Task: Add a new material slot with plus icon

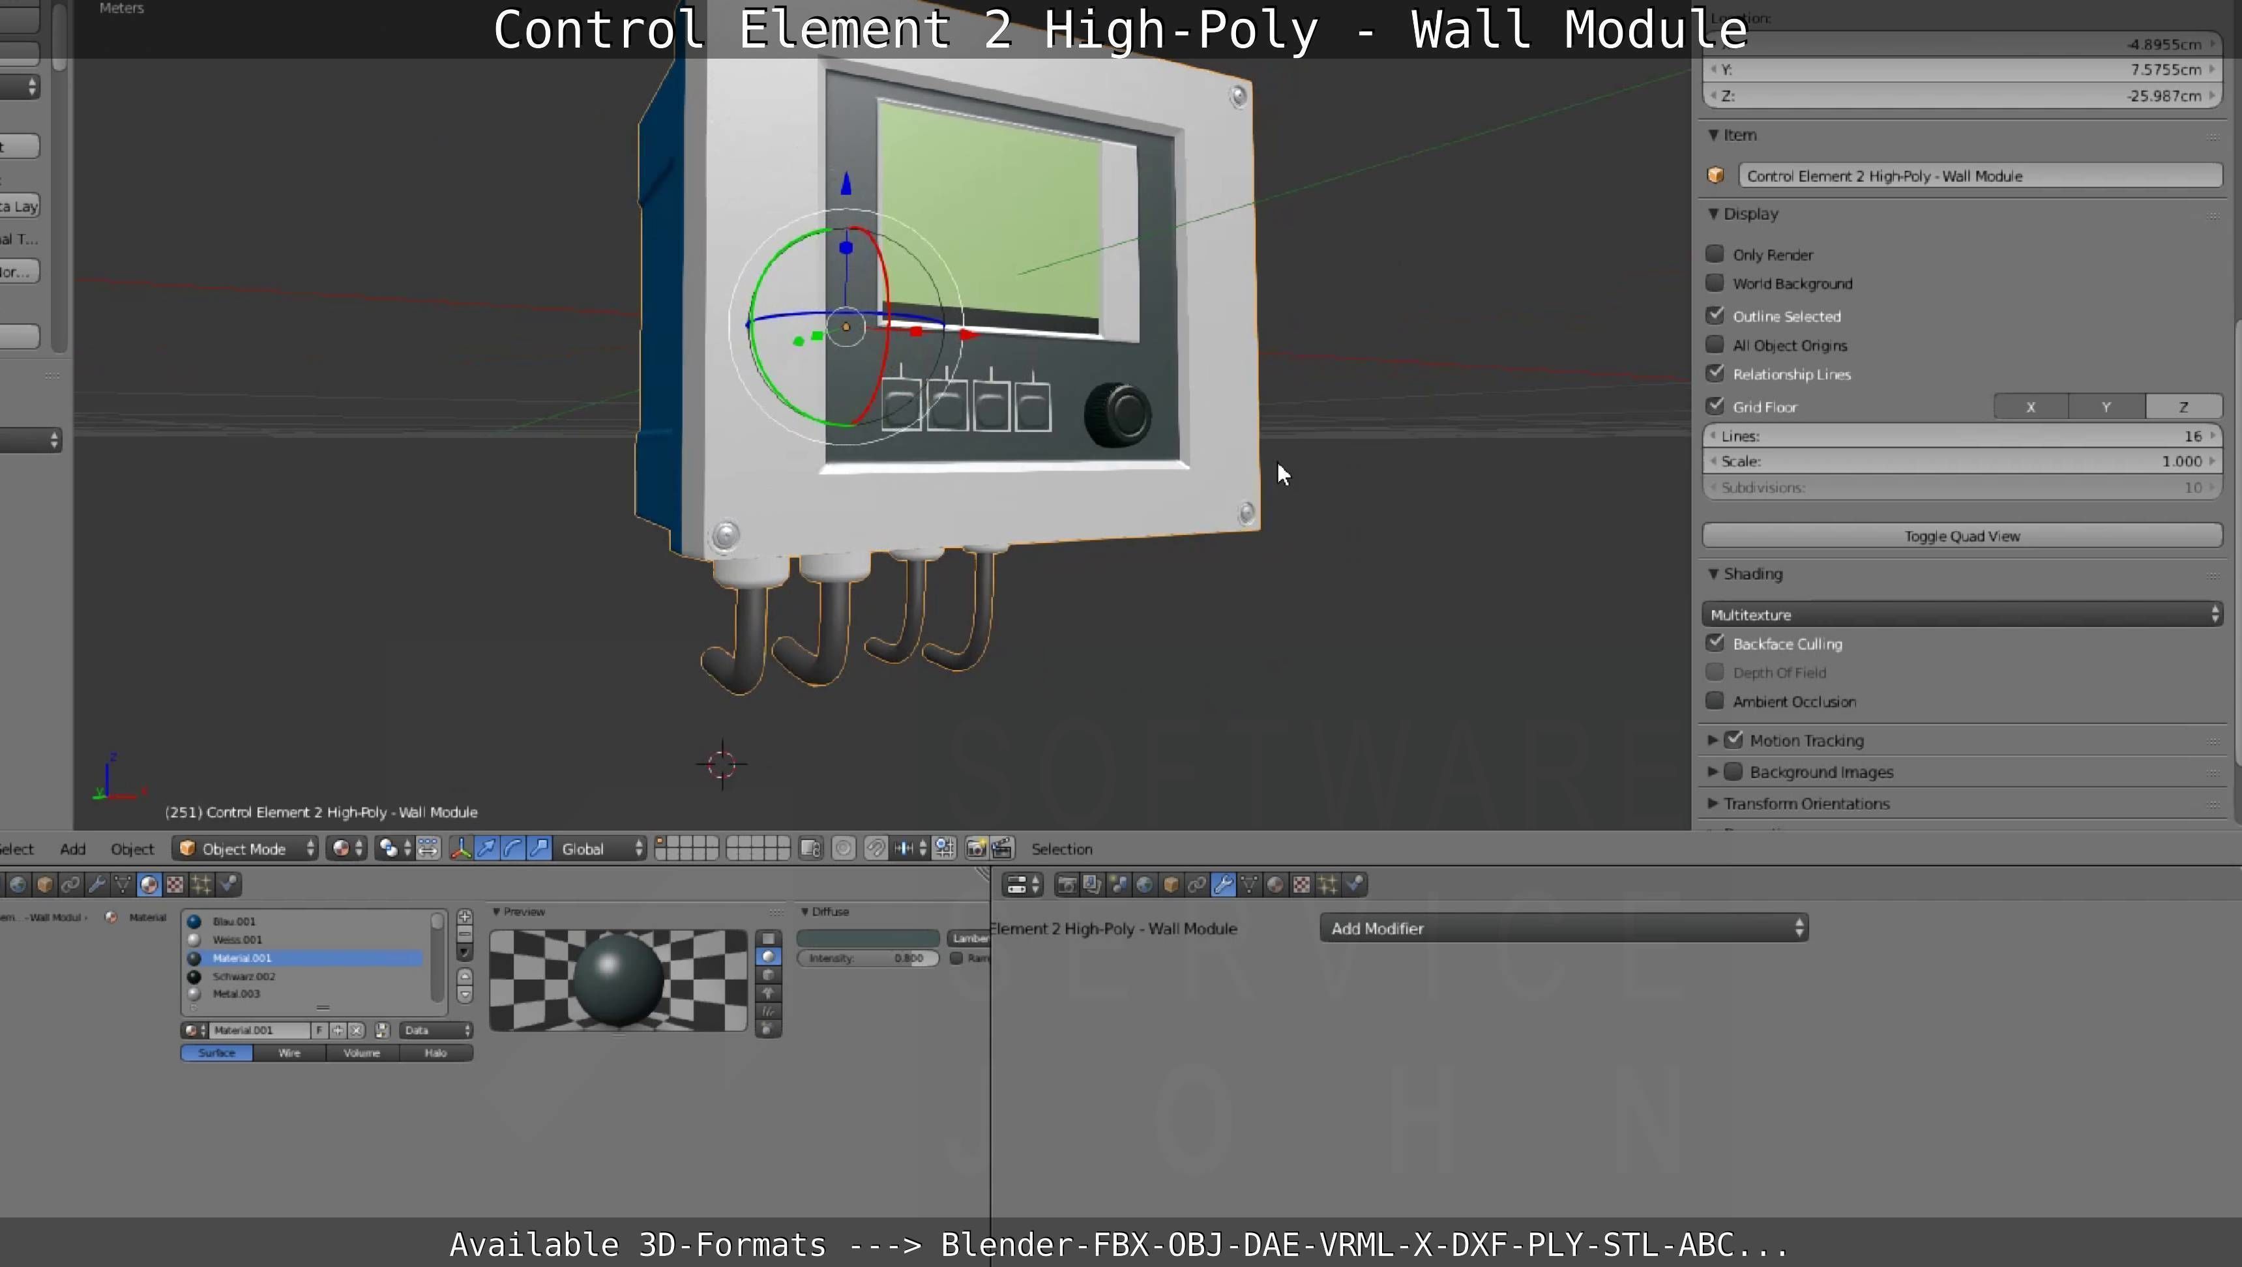Action: 465,917
